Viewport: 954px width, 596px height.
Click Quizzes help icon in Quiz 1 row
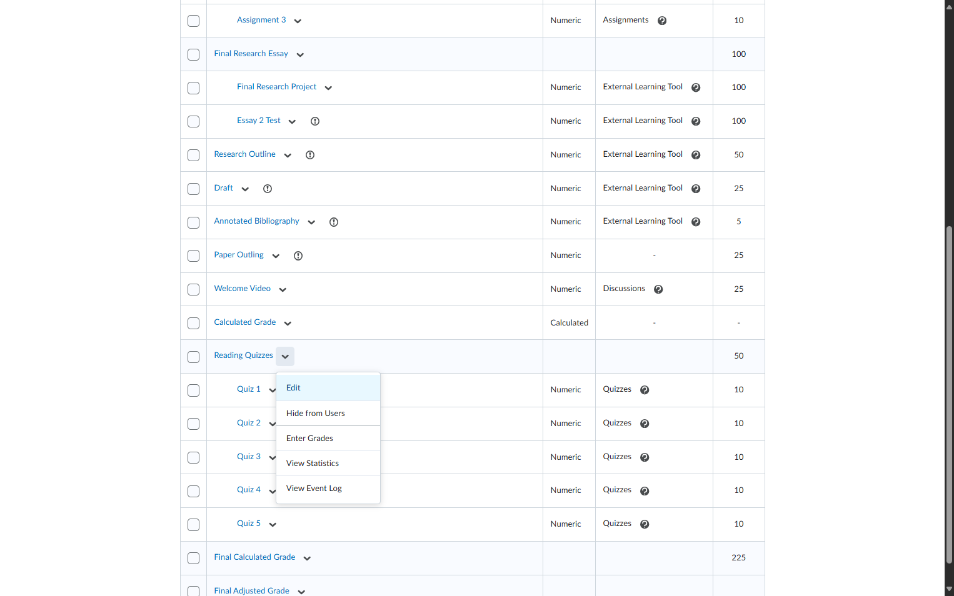coord(645,390)
